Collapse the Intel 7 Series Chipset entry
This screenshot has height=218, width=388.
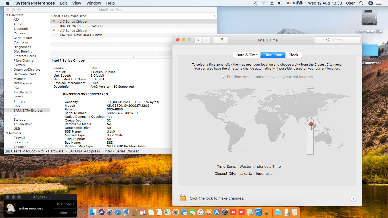54,21
